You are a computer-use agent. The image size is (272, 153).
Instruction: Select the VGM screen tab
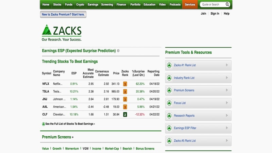(86, 149)
